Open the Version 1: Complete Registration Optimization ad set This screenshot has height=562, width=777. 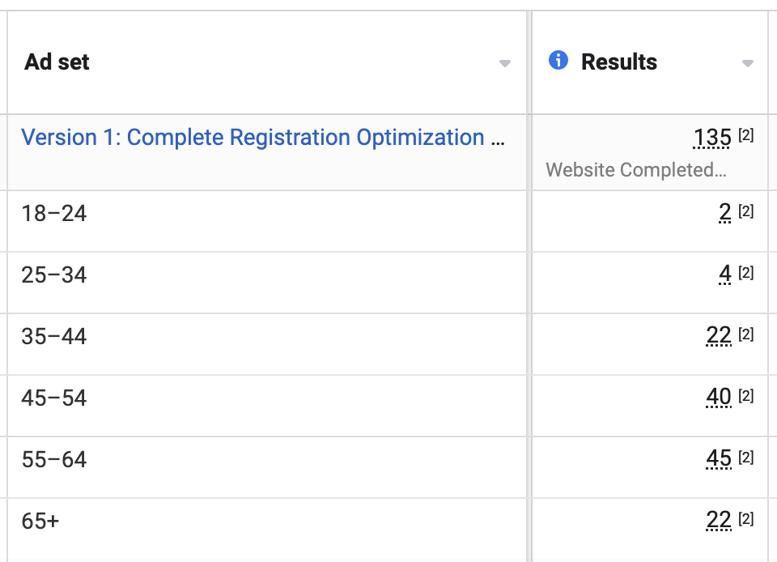(262, 138)
